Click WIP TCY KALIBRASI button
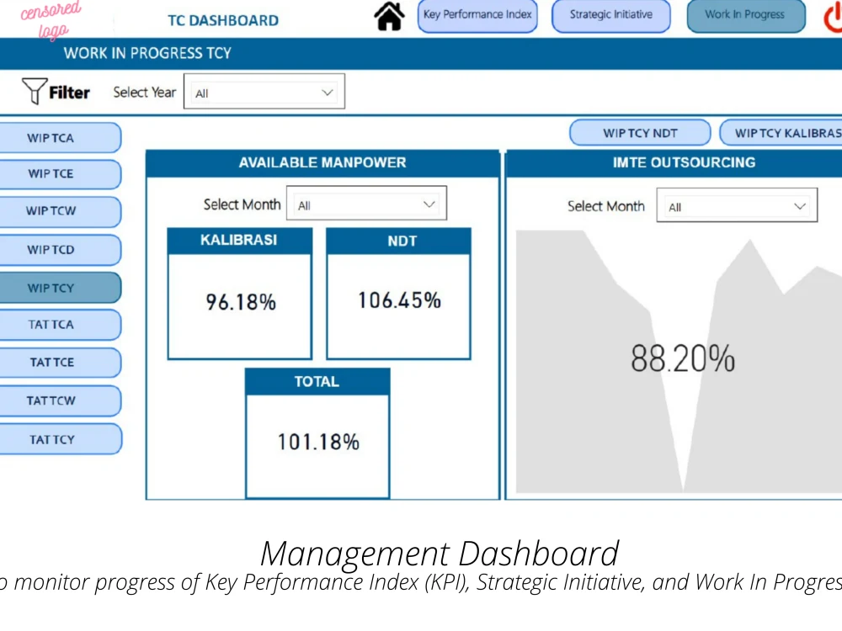 coord(781,133)
